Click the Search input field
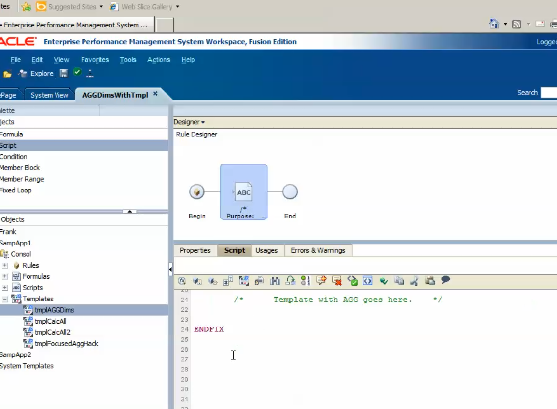 pyautogui.click(x=549, y=93)
